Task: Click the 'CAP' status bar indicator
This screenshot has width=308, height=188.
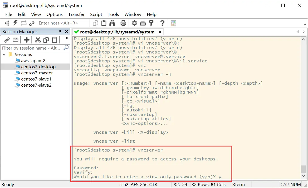Action: pos(284,184)
